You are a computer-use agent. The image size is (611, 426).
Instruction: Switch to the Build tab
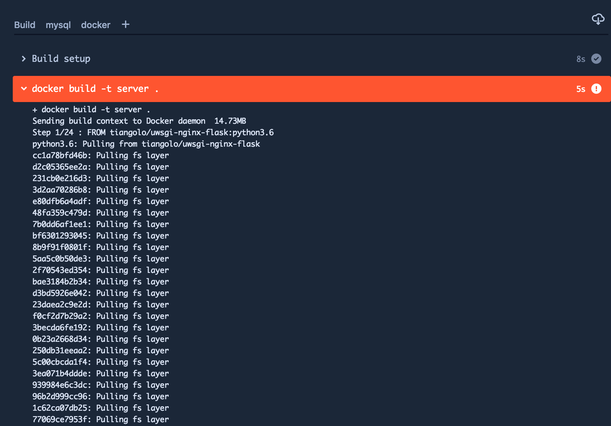25,25
